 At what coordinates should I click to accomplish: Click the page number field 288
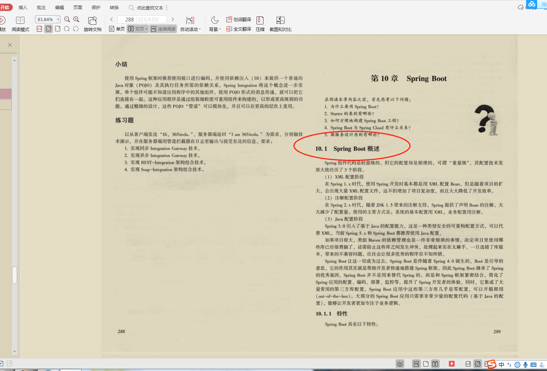point(142,19)
